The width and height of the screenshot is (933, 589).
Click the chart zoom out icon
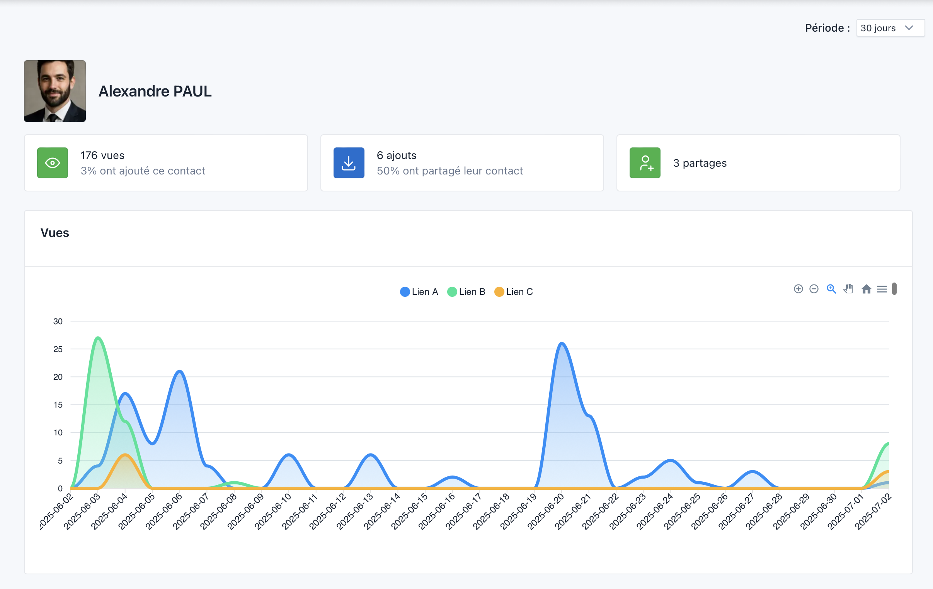coord(814,289)
